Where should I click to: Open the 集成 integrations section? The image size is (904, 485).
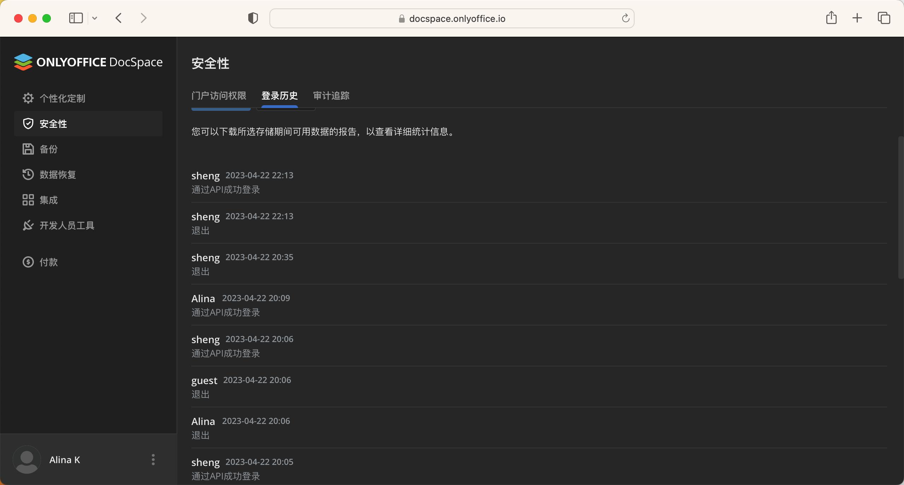(48, 200)
